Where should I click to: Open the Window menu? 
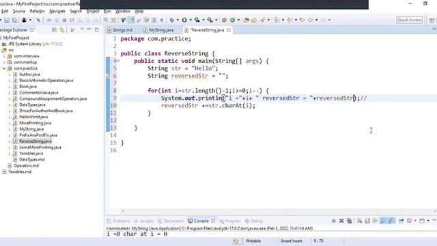coord(123,11)
